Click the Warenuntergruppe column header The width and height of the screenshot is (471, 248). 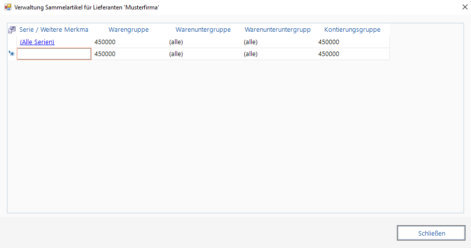click(203, 30)
